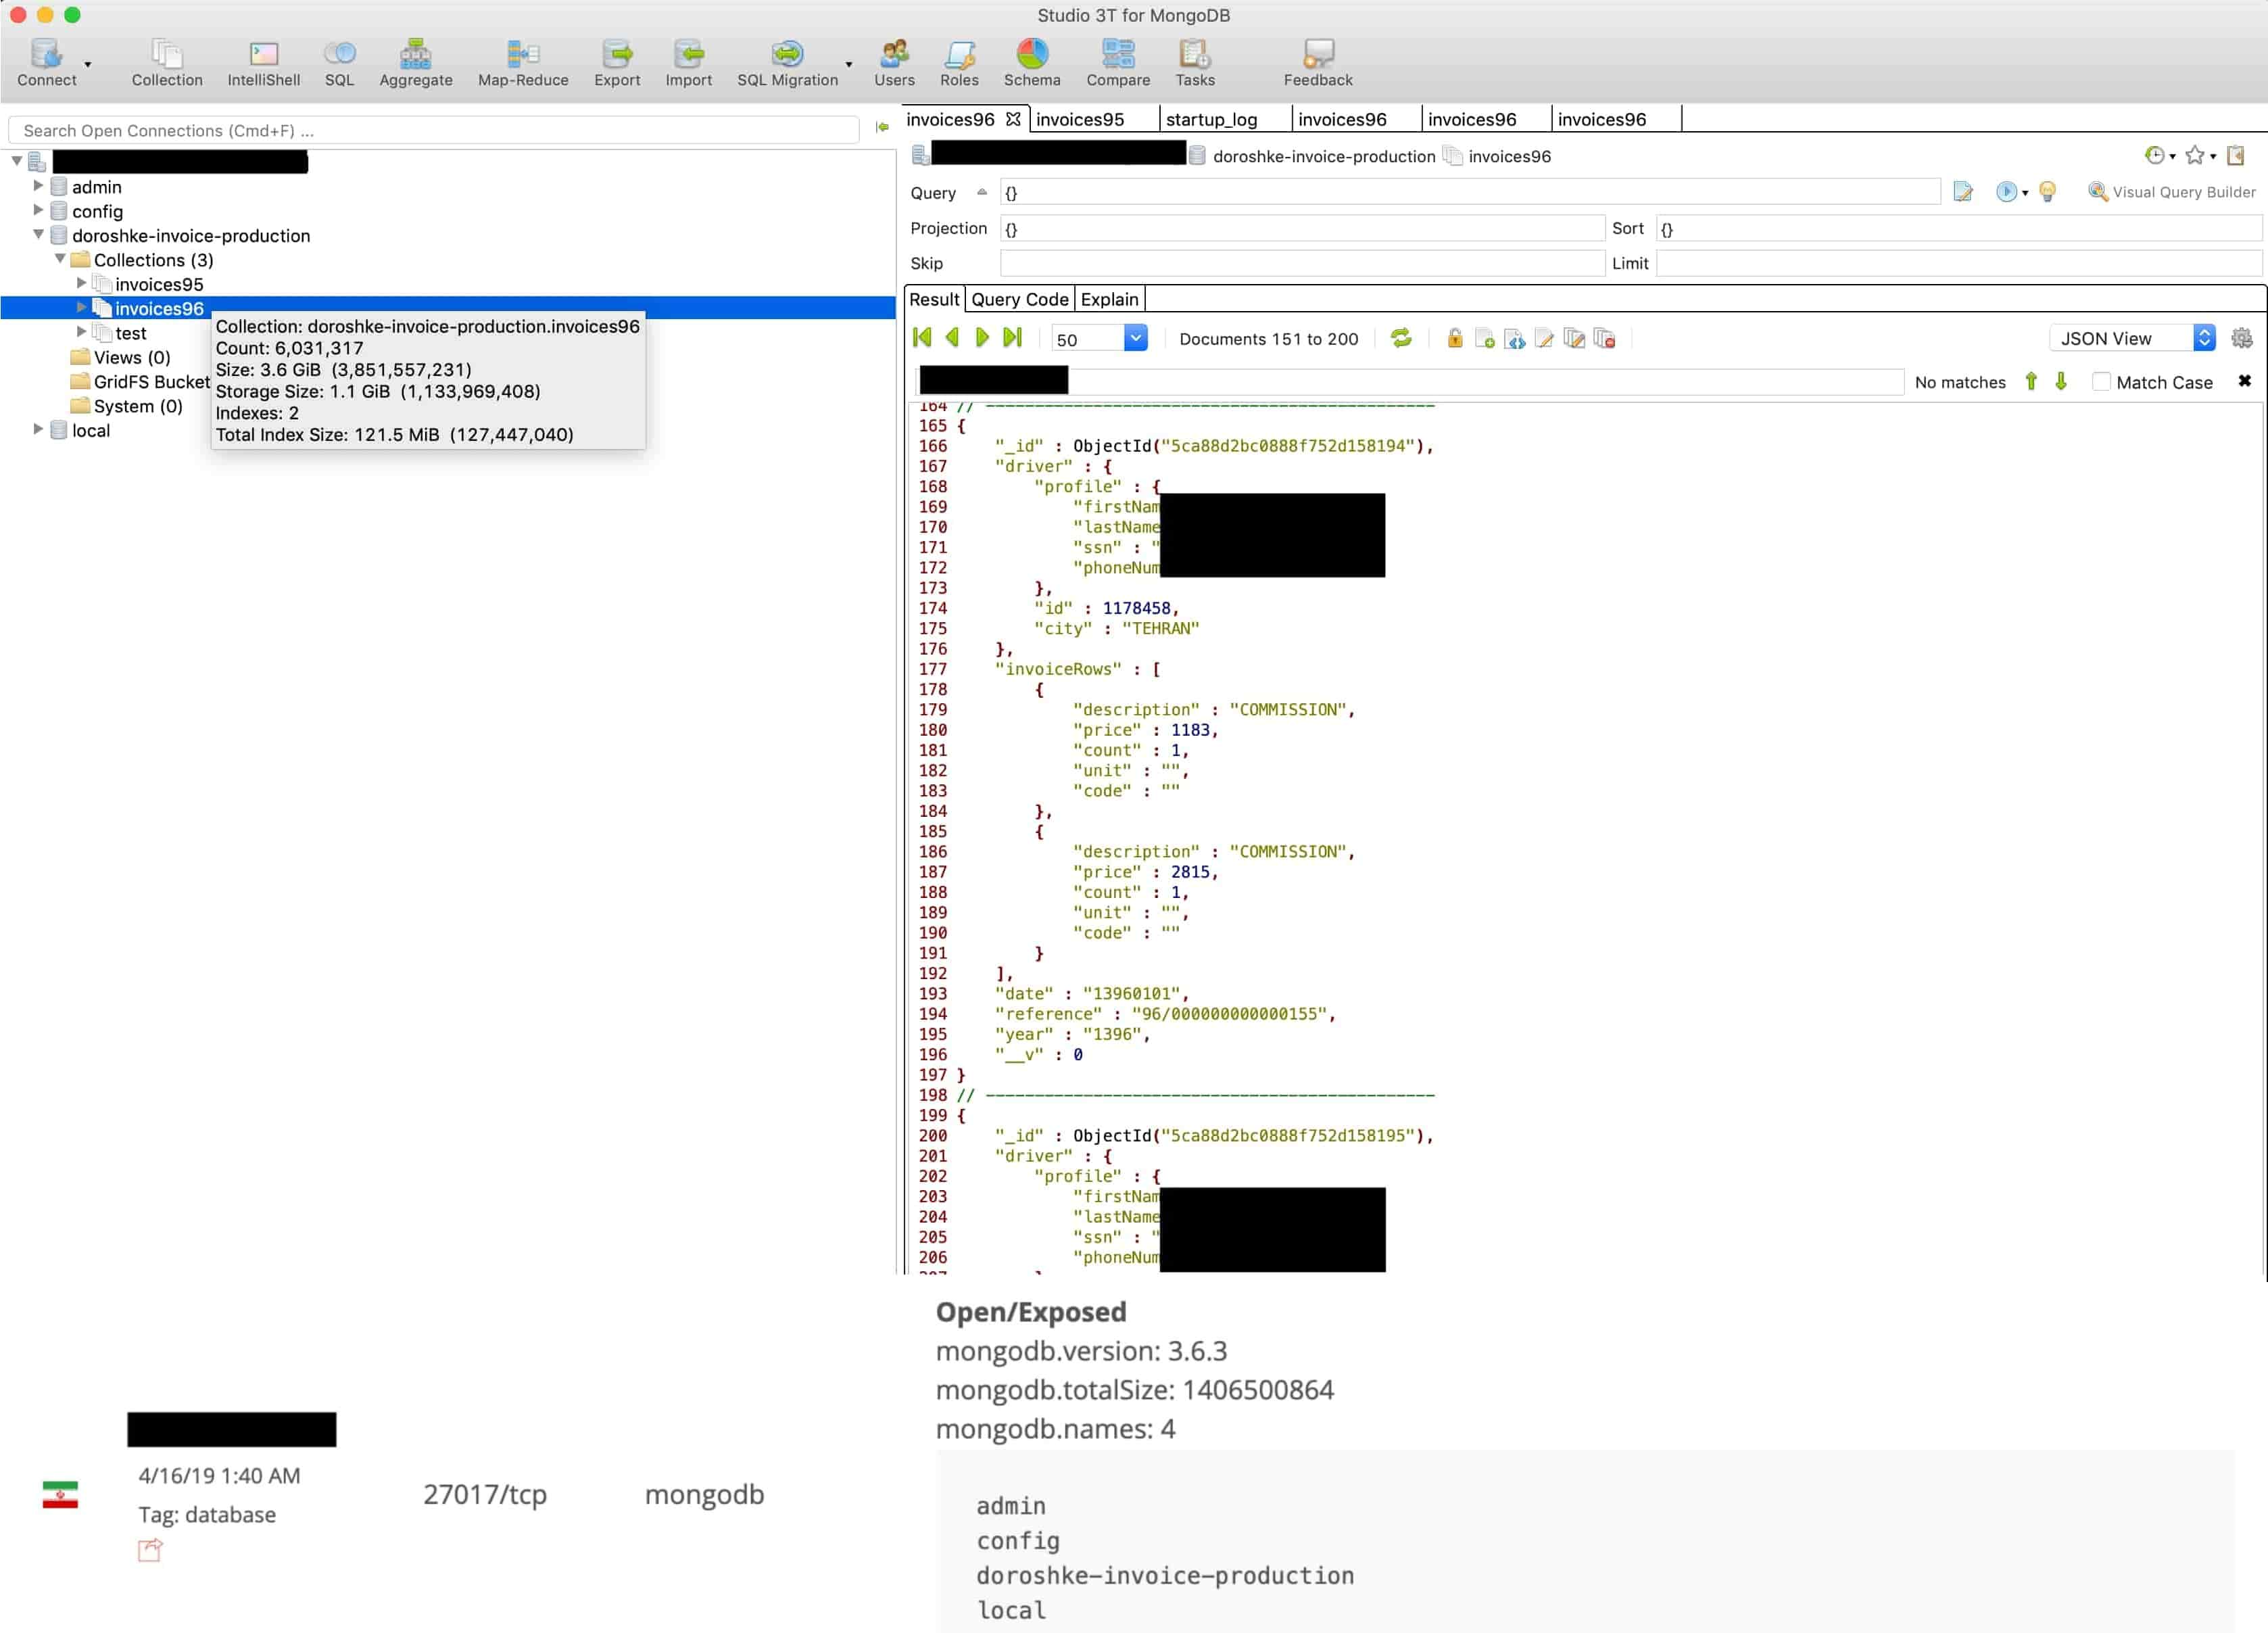This screenshot has height=1633, width=2268.
Task: Open the Connect dropdown arrow
Action: (x=88, y=65)
